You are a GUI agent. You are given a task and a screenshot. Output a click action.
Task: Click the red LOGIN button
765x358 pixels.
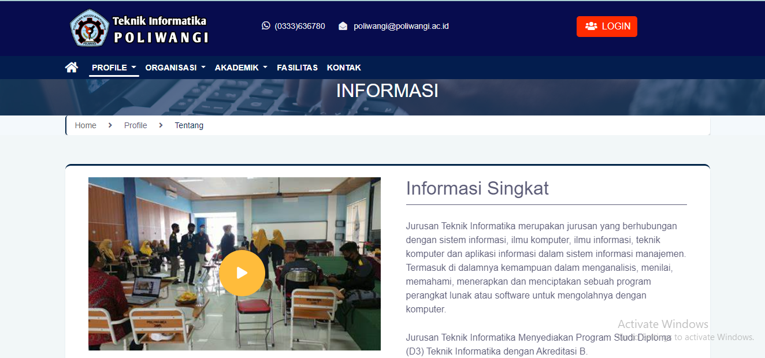(x=607, y=26)
